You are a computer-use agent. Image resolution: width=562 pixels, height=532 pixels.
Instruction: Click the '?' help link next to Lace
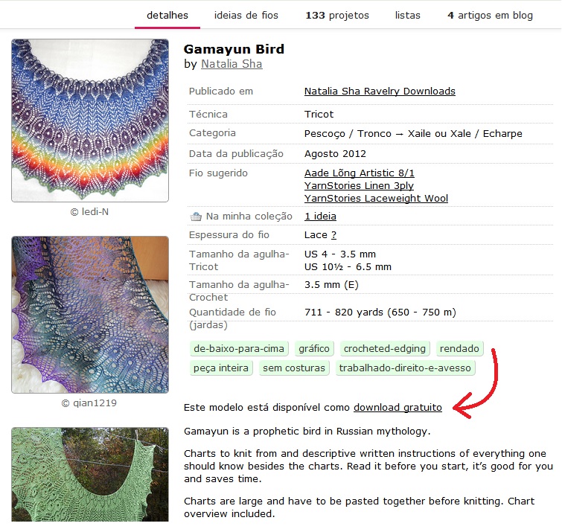pyautogui.click(x=333, y=235)
